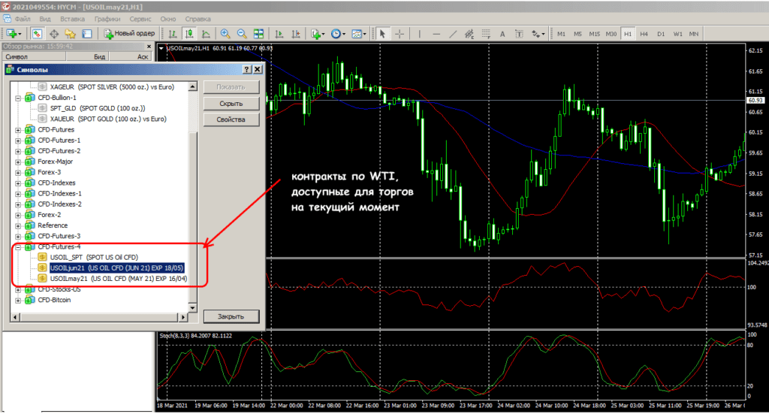Expand the CFD-Bitcoin tree group
Viewport: 769px width, 414px height.
[18, 301]
